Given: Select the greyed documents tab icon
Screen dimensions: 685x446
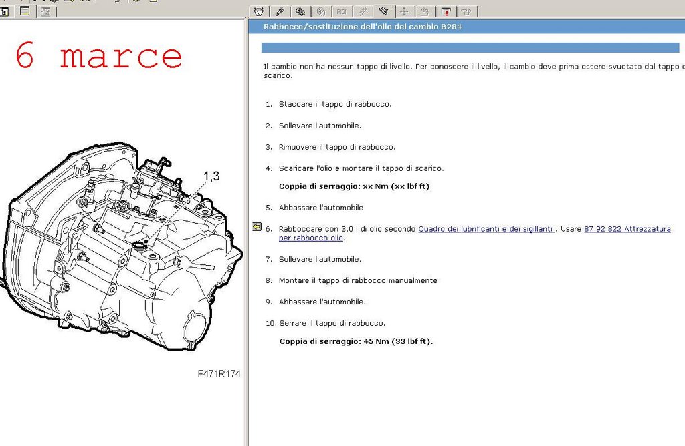Looking at the screenshot, I should 321,12.
